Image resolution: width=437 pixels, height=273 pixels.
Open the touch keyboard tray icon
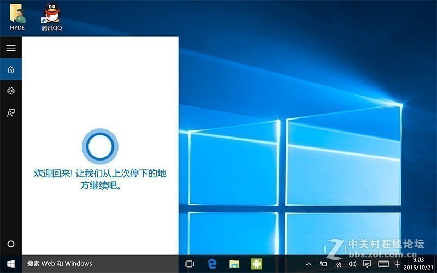(x=383, y=264)
